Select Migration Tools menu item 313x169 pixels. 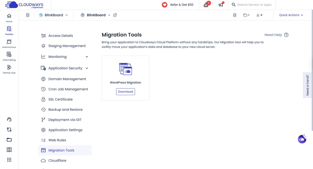pos(65,150)
